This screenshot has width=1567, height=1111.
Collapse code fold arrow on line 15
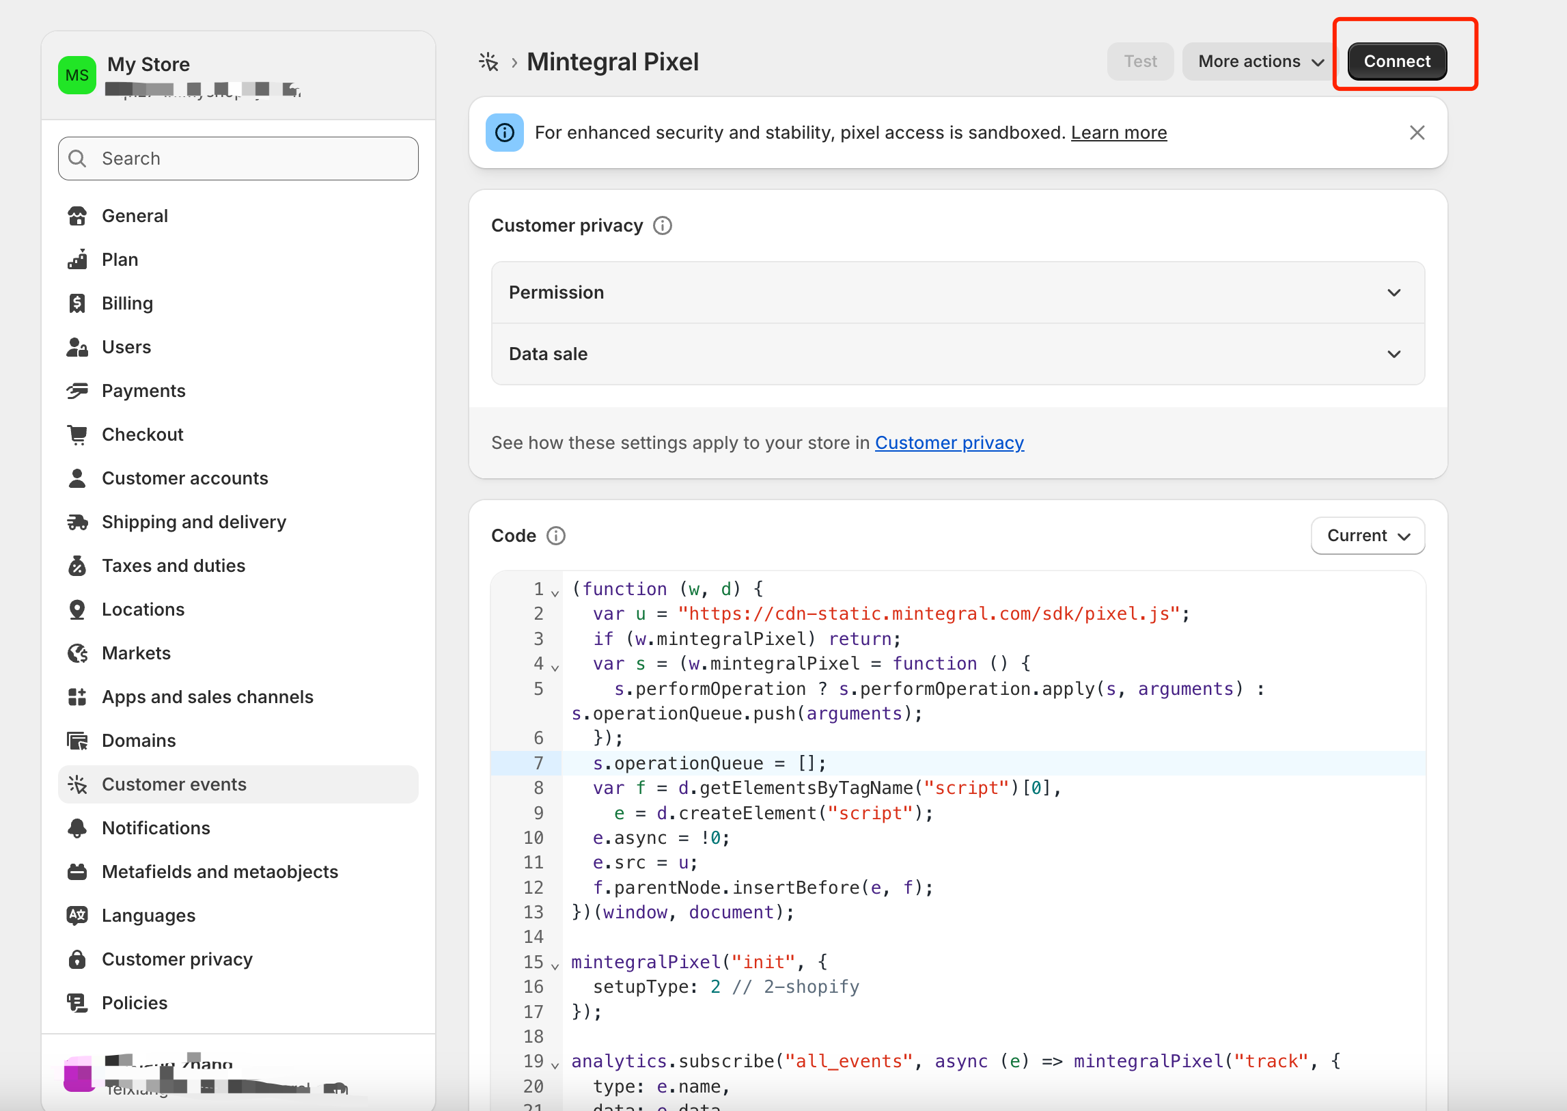(555, 967)
